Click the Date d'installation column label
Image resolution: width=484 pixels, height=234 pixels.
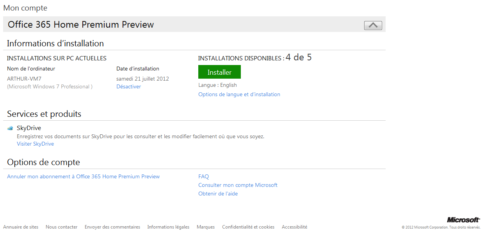(138, 69)
